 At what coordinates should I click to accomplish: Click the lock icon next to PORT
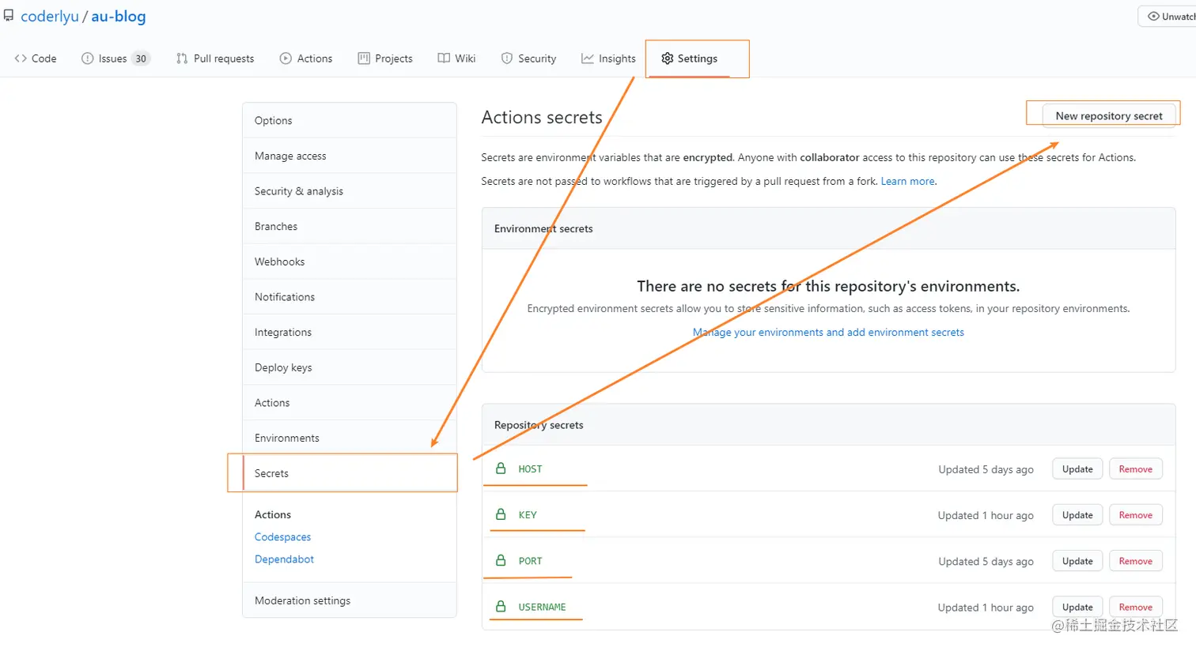pyautogui.click(x=501, y=560)
